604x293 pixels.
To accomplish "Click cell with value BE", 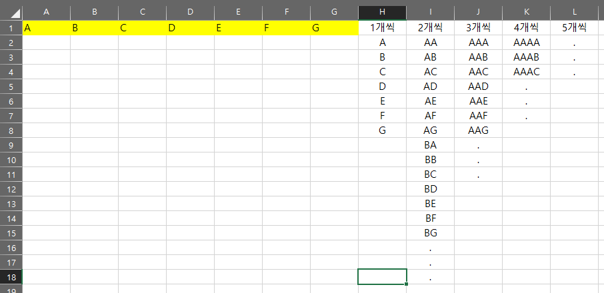I will pos(430,203).
